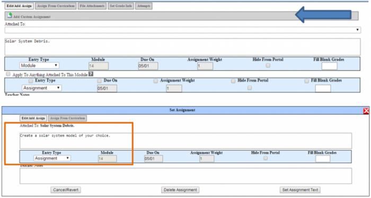
Task: Toggle Hide From Portal in Module row
Action: tap(268, 66)
